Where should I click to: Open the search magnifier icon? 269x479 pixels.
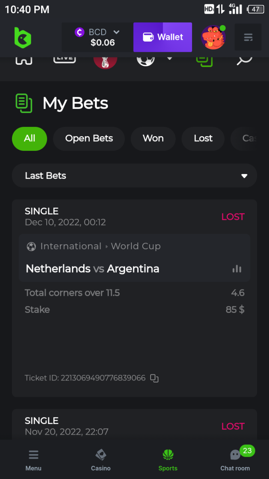pos(244,60)
